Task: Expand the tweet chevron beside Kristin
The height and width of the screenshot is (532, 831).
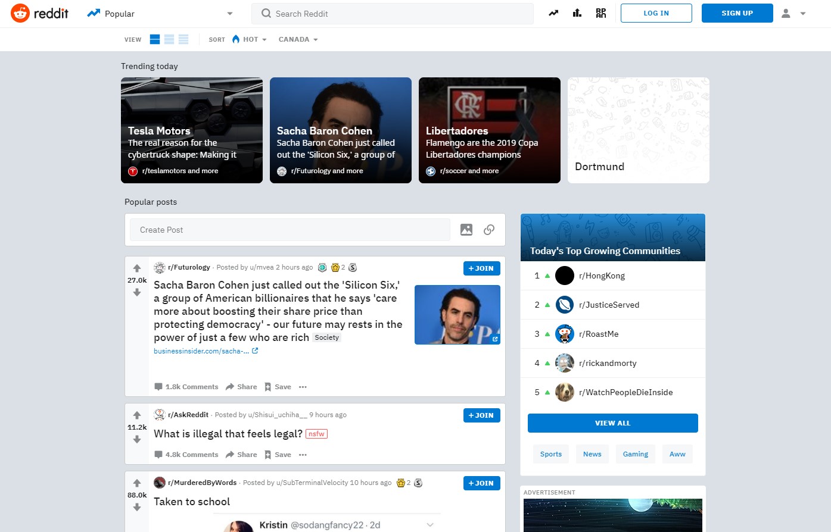Action: [430, 525]
